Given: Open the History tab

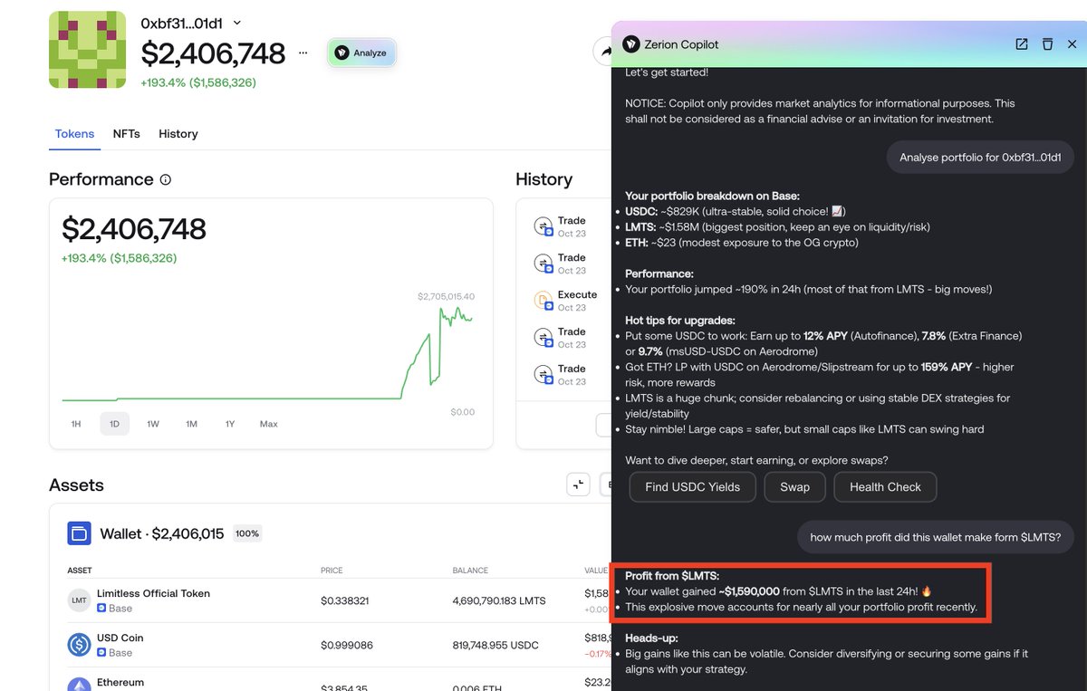Looking at the screenshot, I should (178, 134).
